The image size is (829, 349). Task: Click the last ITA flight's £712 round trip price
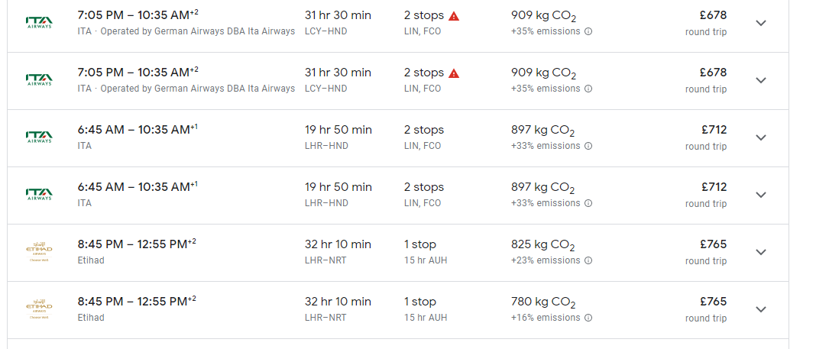point(706,195)
